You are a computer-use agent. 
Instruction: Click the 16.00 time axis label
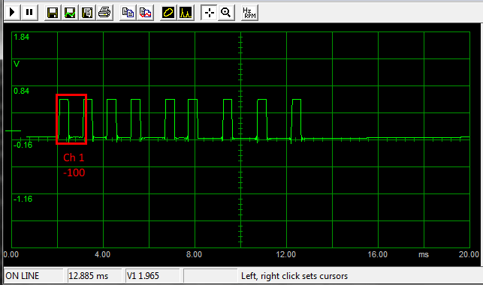click(x=377, y=254)
